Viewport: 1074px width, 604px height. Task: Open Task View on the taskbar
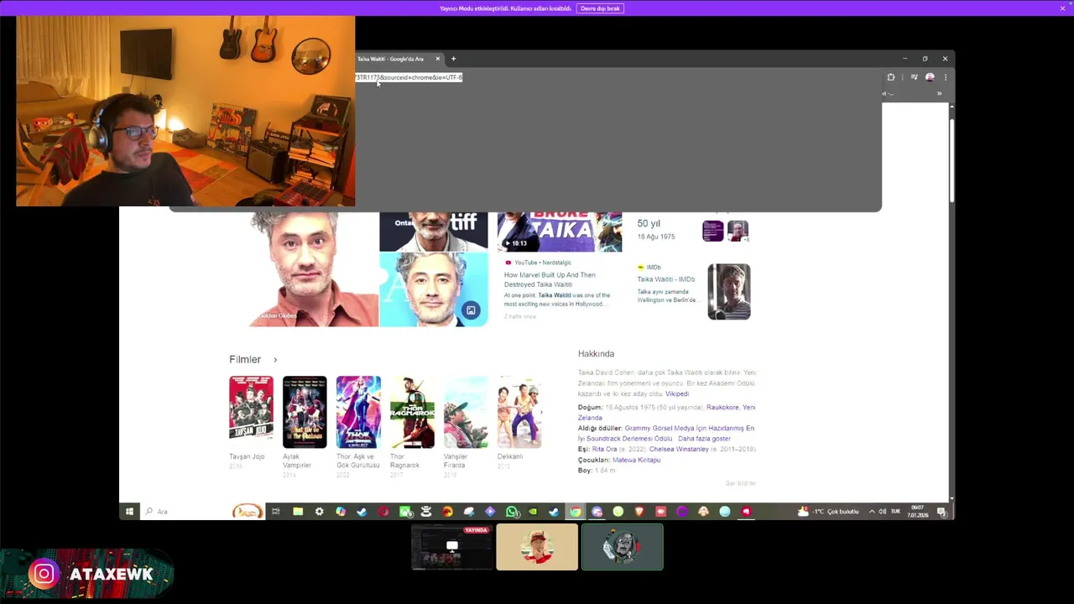[275, 512]
